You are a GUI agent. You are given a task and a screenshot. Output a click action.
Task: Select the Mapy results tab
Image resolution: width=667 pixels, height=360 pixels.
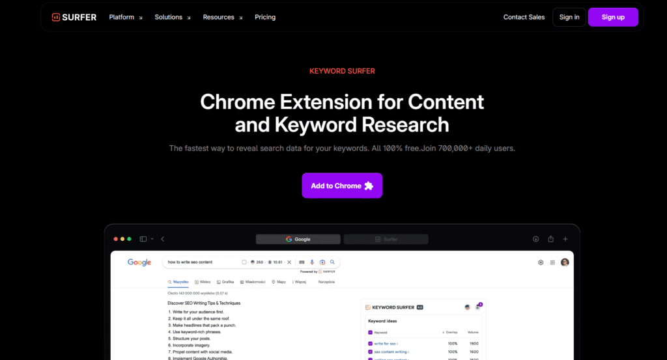(x=279, y=282)
